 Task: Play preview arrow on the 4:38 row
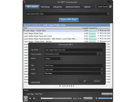click(x=98, y=41)
